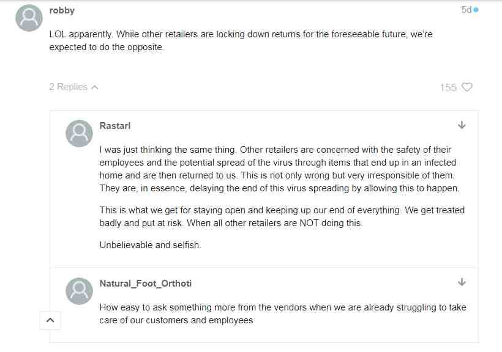The image size is (502, 352).
Task: Click Natural_Foot_Orthoti's avatar image
Action: point(79,291)
